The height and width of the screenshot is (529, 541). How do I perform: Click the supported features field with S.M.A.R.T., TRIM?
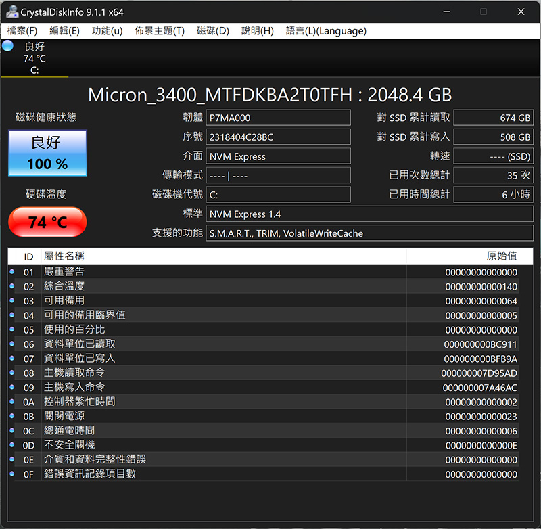click(x=370, y=233)
